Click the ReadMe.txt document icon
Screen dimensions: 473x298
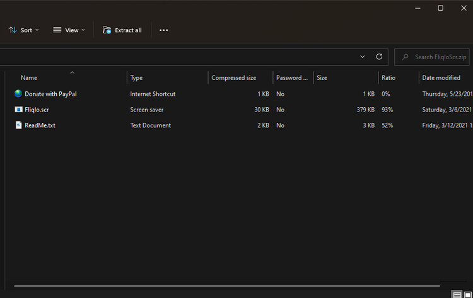tap(18, 125)
